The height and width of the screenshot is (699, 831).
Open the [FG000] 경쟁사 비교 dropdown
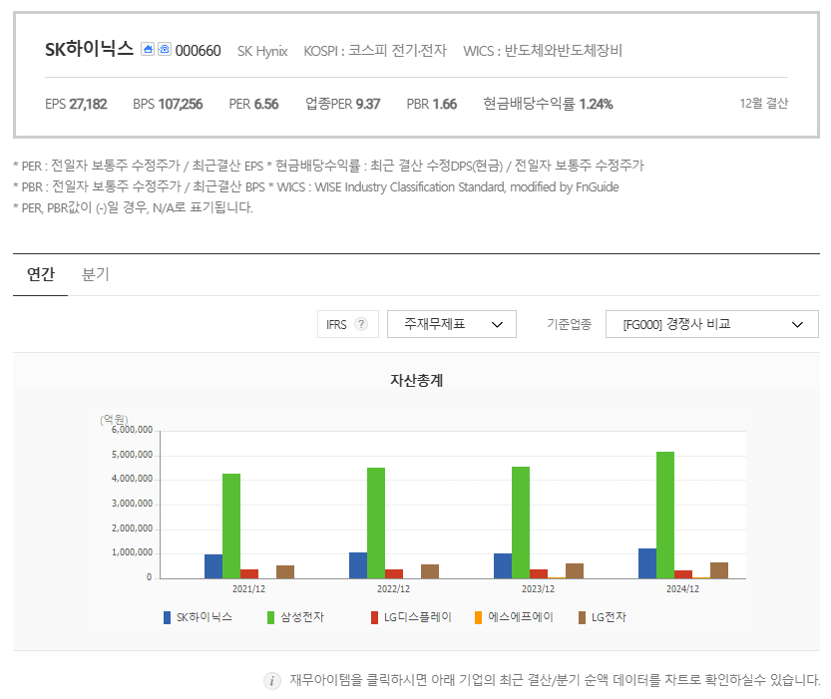click(x=711, y=324)
